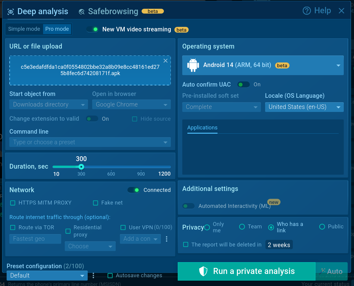354x286 pixels.
Task: Open the 2 weeks deletion period selector
Action: 279,245
